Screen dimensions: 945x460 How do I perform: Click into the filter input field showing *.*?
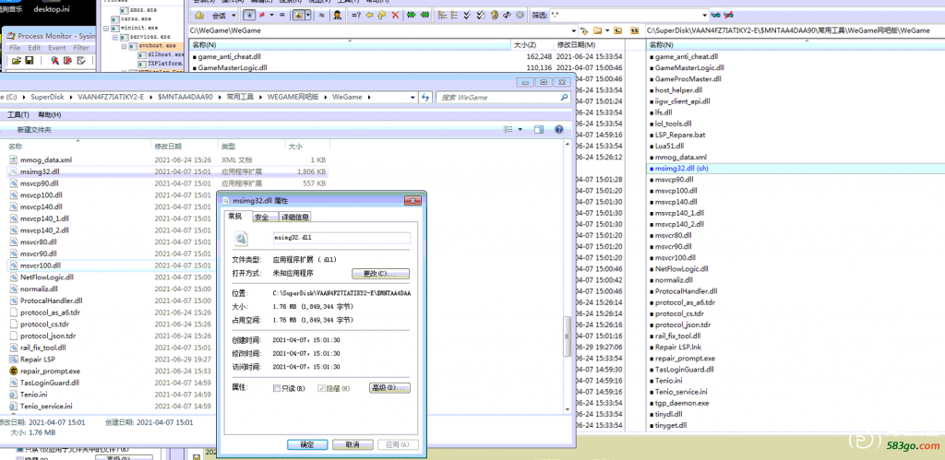(x=629, y=15)
